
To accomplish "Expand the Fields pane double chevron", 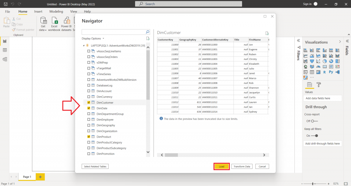I will [x=347, y=41].
